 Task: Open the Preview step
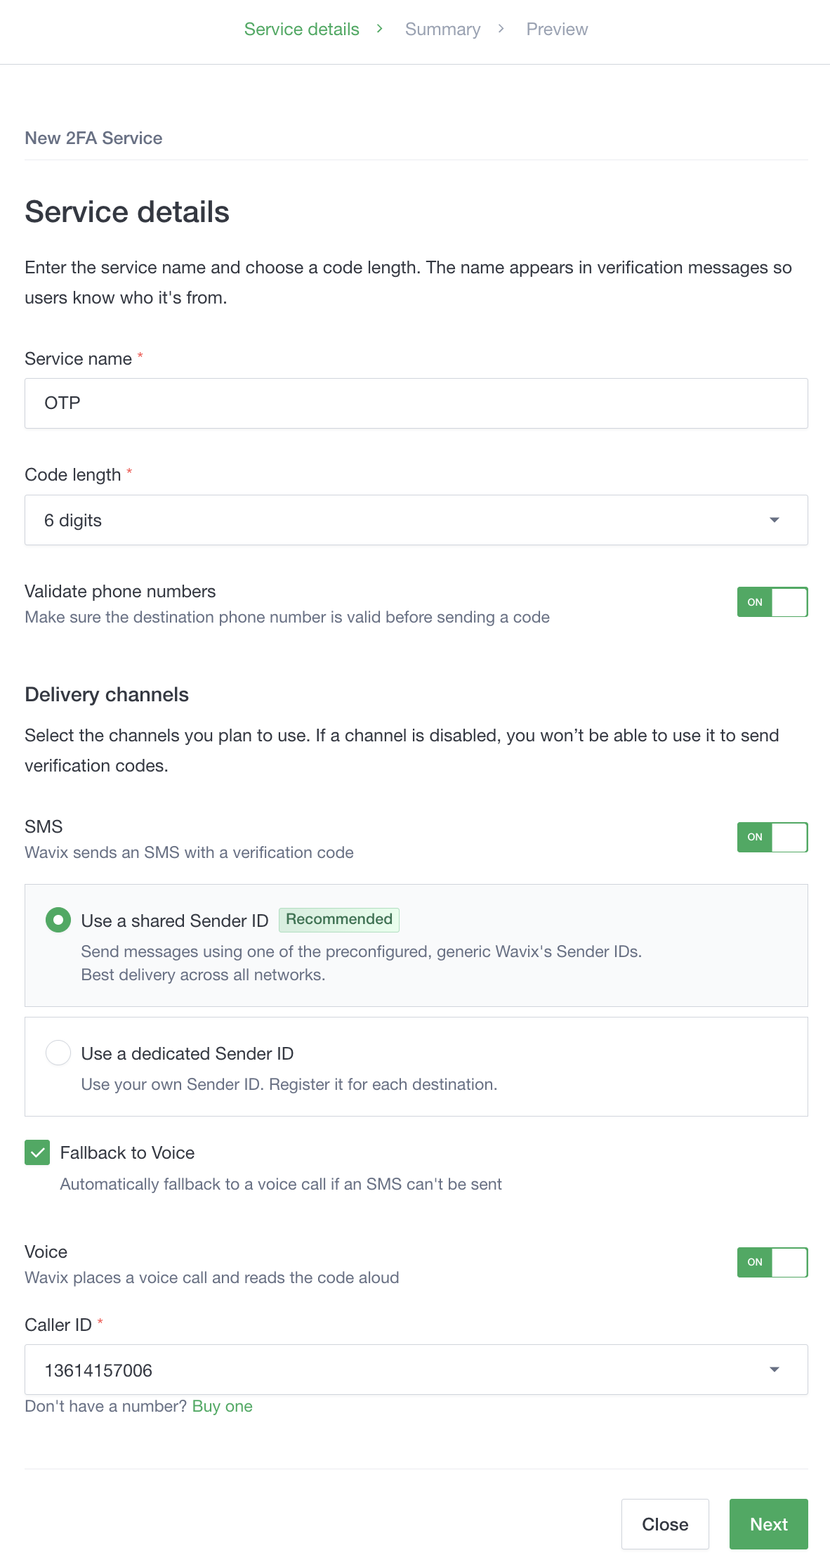[557, 29]
